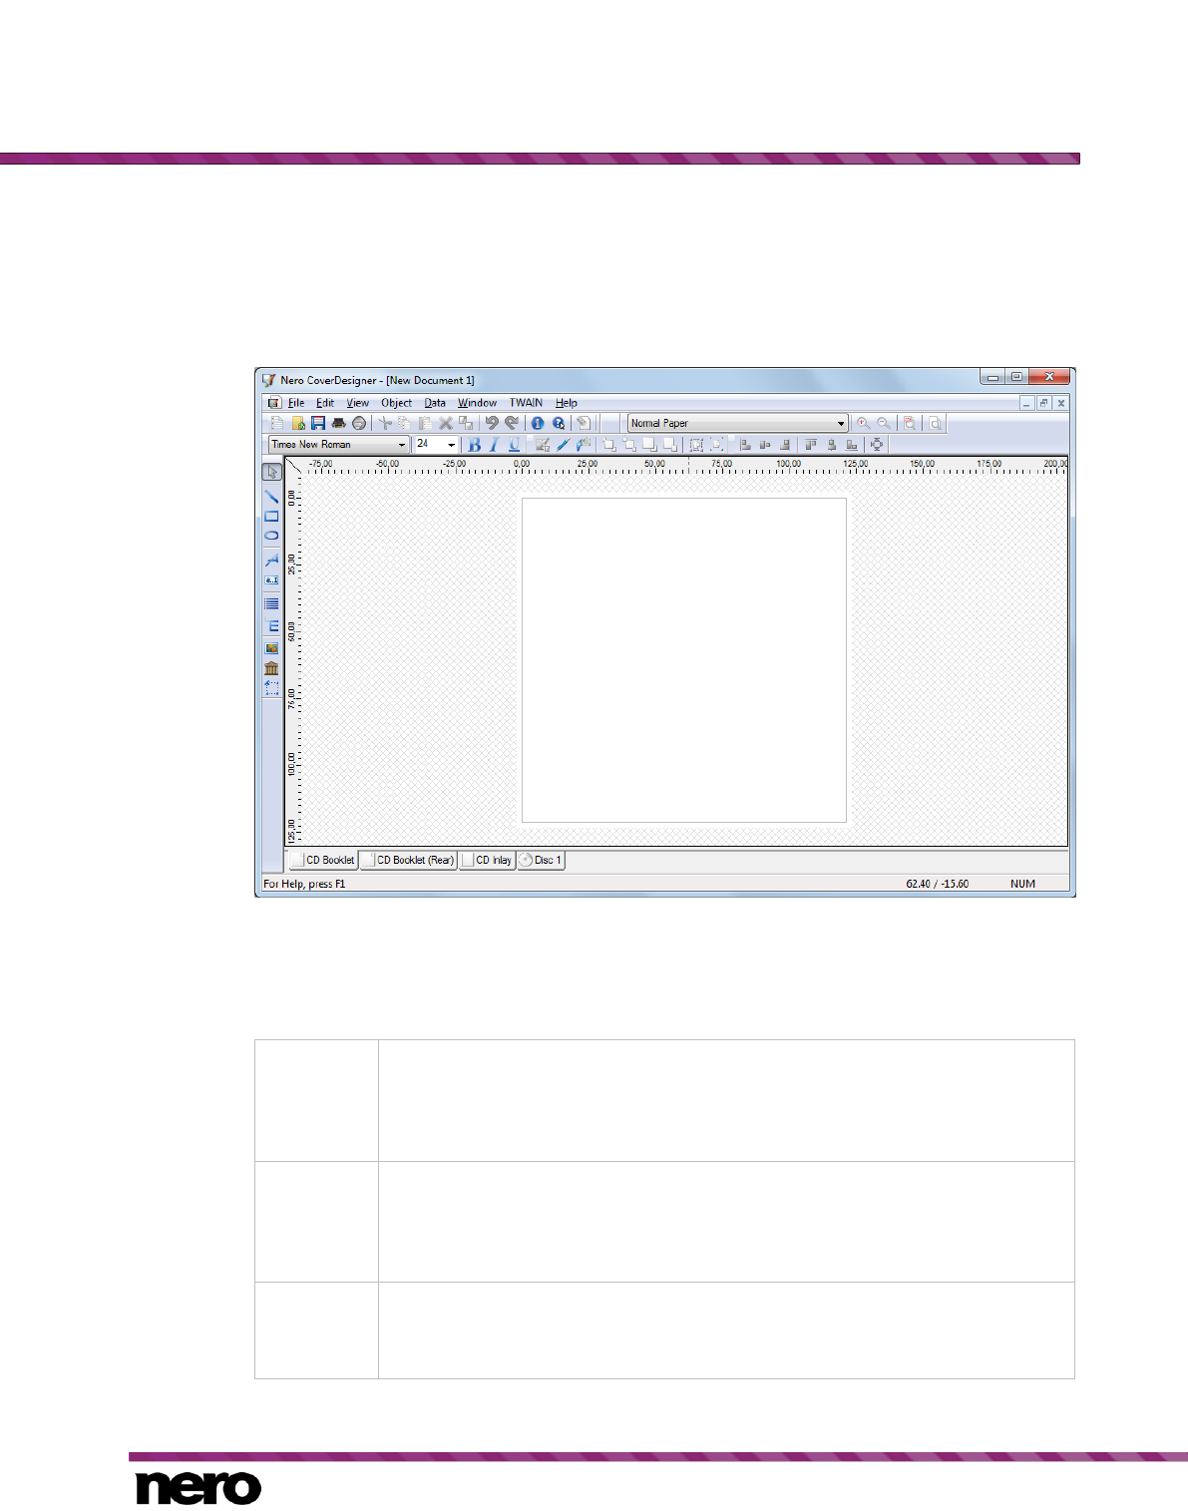Click the Zoom In magnifier
This screenshot has height=1511, width=1188.
864,423
